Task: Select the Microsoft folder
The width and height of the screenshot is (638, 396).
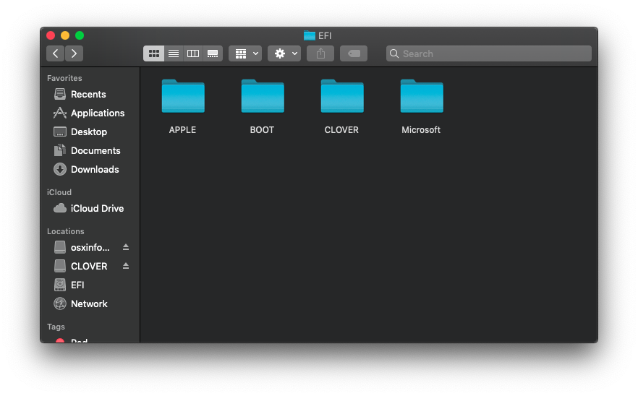Action: (421, 98)
